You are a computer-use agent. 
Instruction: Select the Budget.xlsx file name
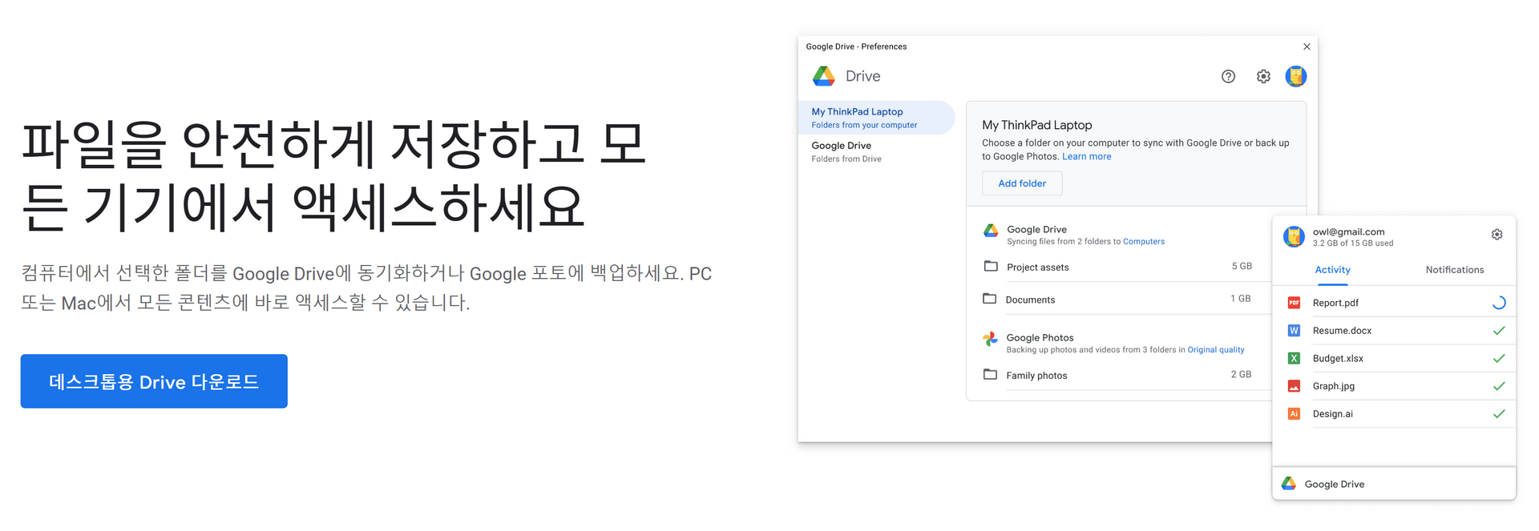coord(1338,359)
